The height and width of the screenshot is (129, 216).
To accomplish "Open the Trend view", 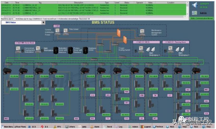I will [108, 127].
